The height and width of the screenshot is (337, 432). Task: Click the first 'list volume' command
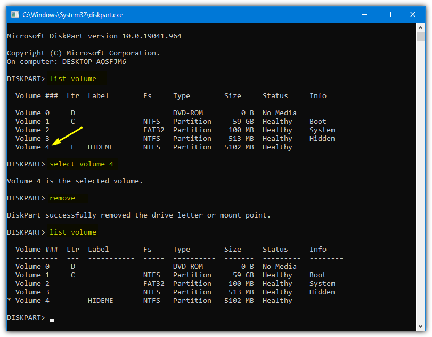pyautogui.click(x=73, y=79)
